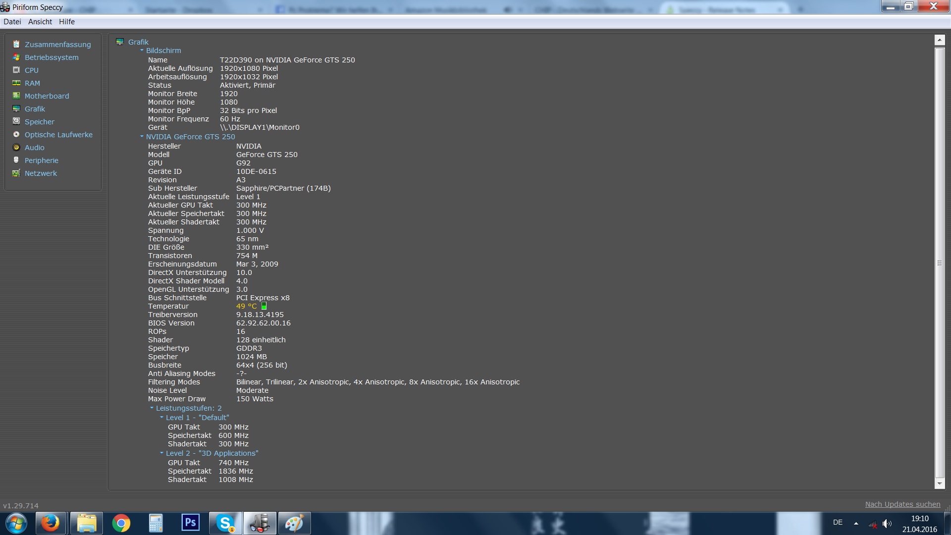The height and width of the screenshot is (535, 951).
Task: Click the Optische Laufwerke disc icon
Action: click(16, 134)
